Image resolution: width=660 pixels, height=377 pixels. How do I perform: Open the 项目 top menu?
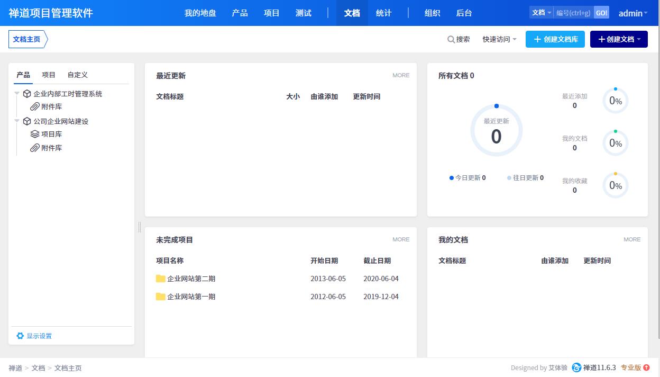[272, 13]
